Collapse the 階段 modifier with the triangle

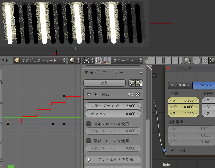[x=89, y=95]
